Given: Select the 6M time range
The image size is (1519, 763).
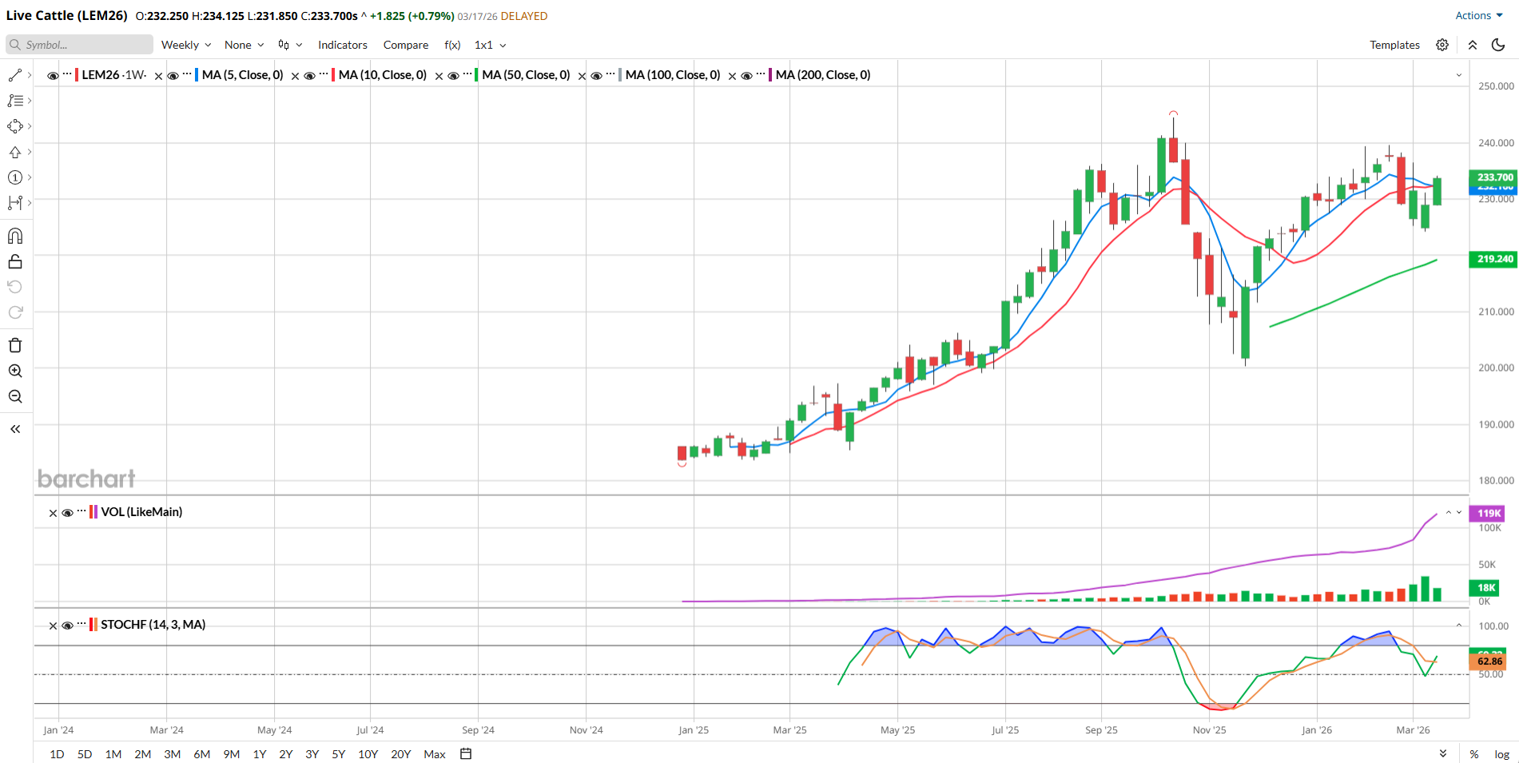Looking at the screenshot, I should (x=202, y=754).
